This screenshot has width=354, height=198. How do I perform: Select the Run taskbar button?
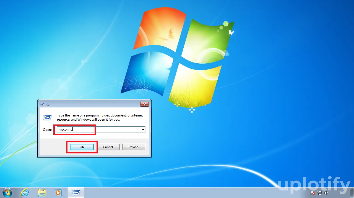click(x=76, y=192)
